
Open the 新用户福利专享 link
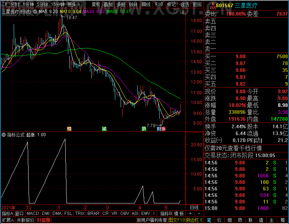coord(152,220)
